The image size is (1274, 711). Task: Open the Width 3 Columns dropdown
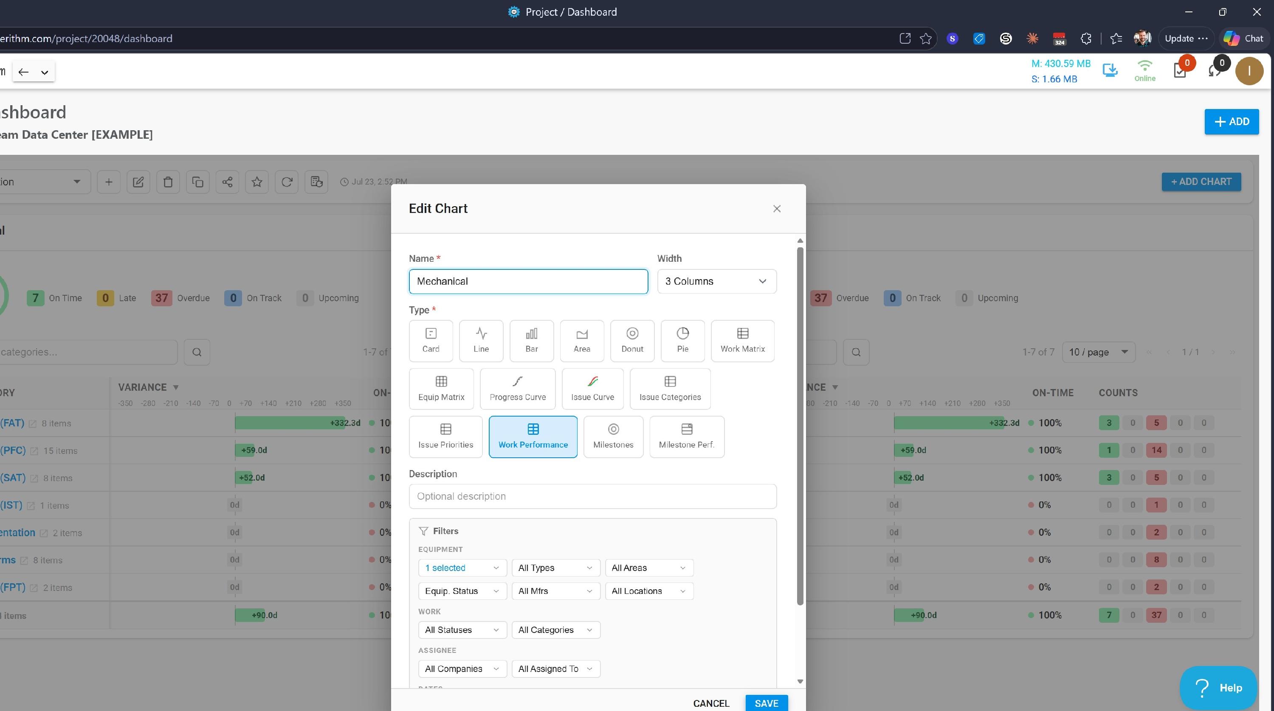(717, 281)
